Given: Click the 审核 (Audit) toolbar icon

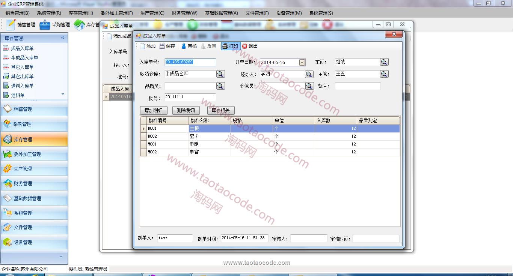Looking at the screenshot, I should pyautogui.click(x=189, y=46).
